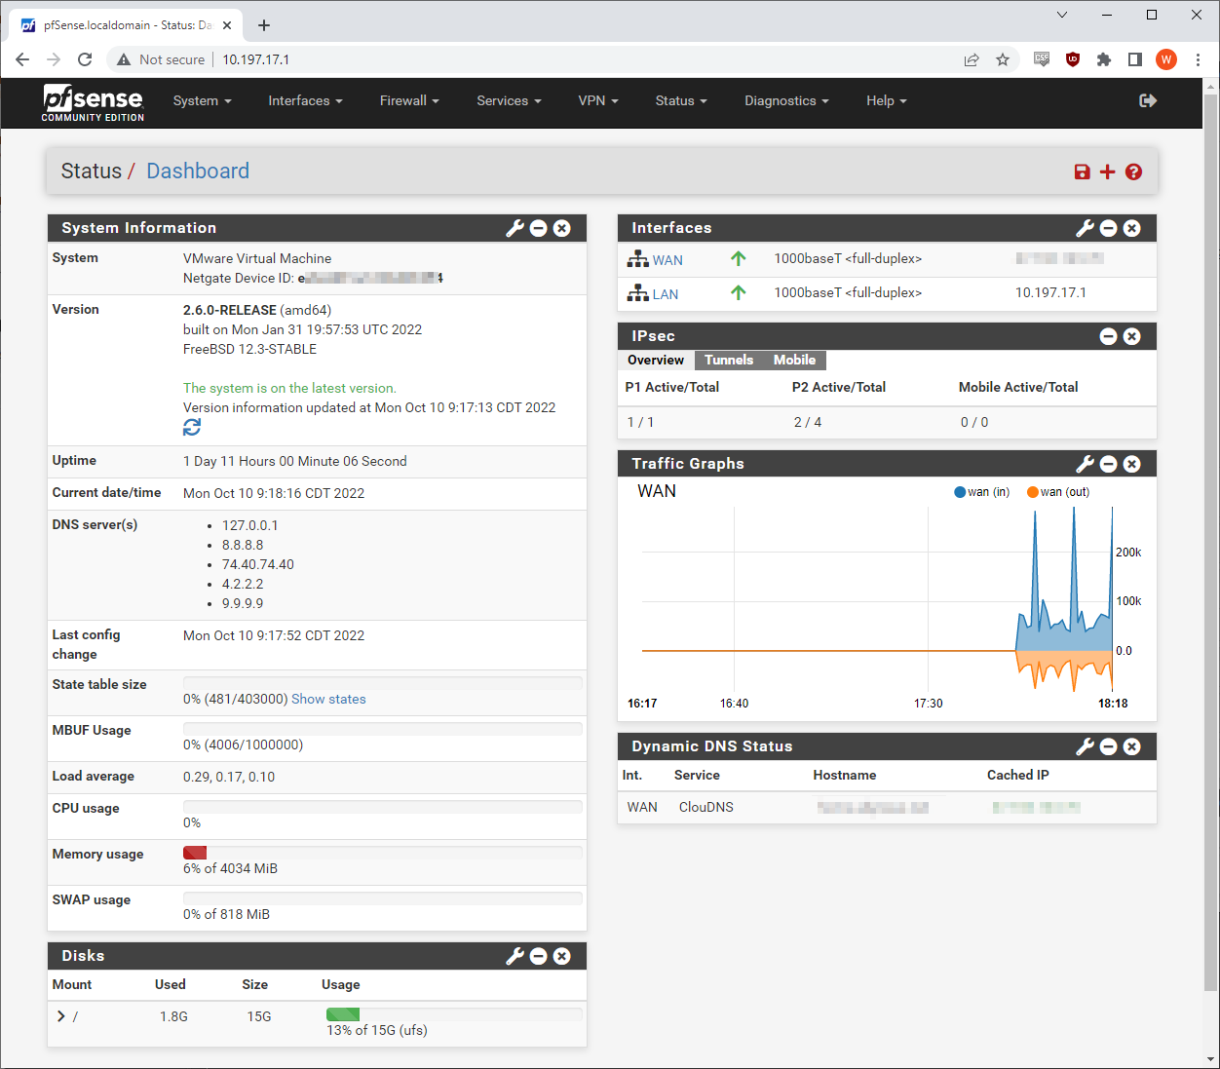Open the LAN interface link

tap(666, 294)
